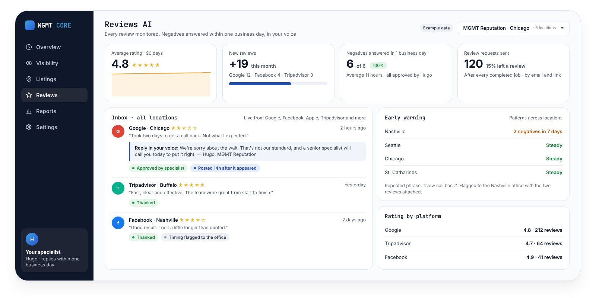The image size is (596, 298).
Task: Select the Reviews menu item
Action: tap(54, 95)
